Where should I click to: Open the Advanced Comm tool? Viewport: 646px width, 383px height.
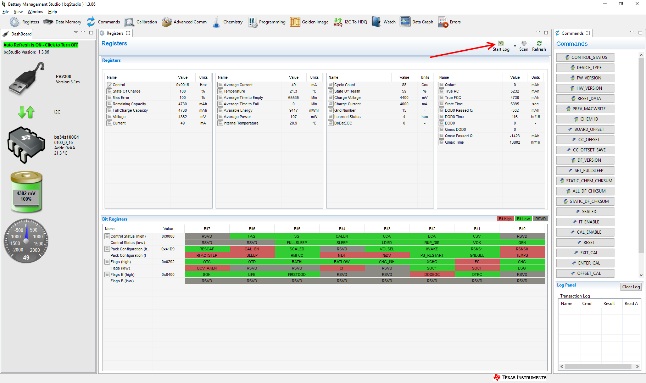[184, 22]
